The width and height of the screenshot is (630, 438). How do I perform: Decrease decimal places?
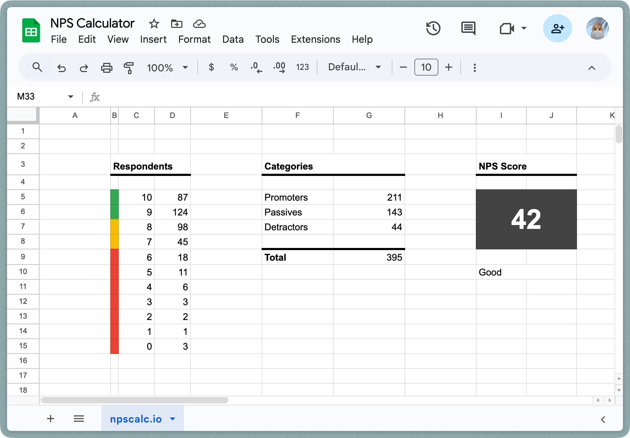click(256, 67)
